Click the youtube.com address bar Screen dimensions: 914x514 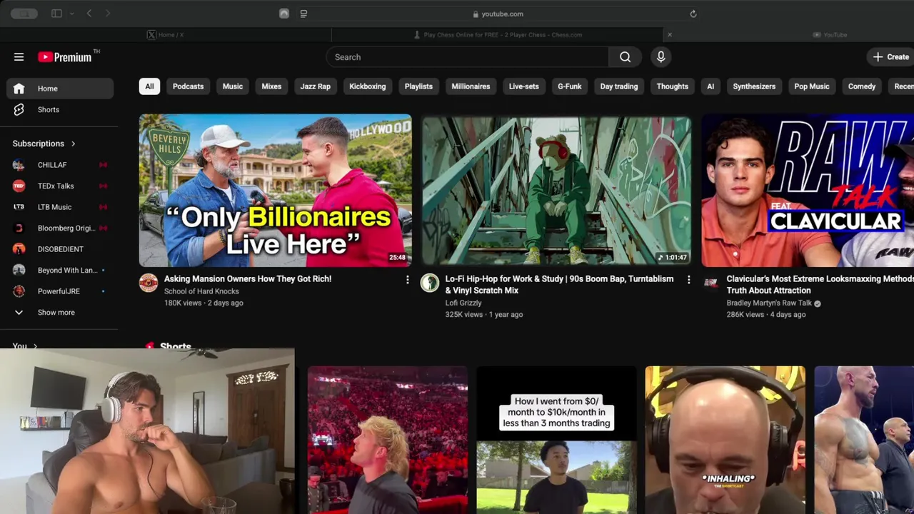[x=498, y=14]
